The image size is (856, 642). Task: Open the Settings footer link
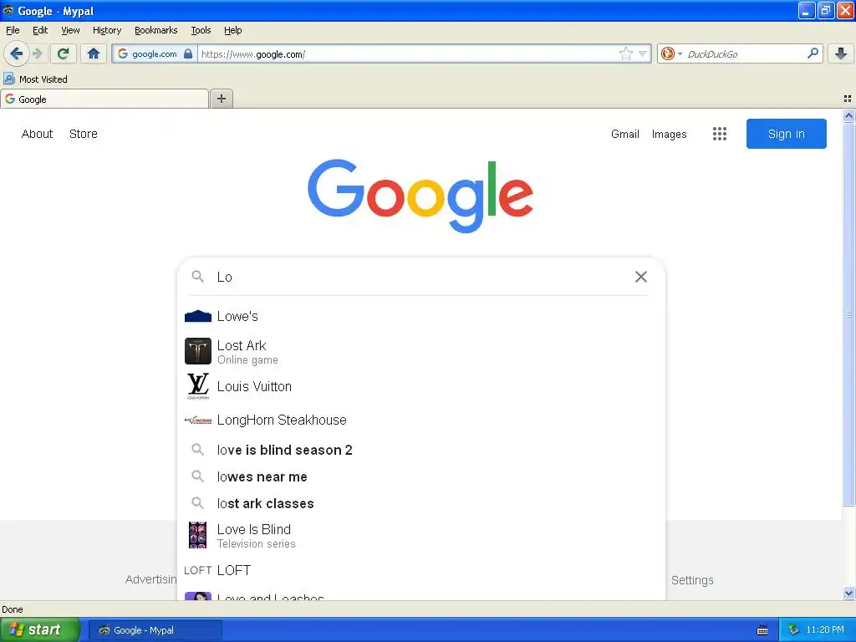click(x=691, y=580)
